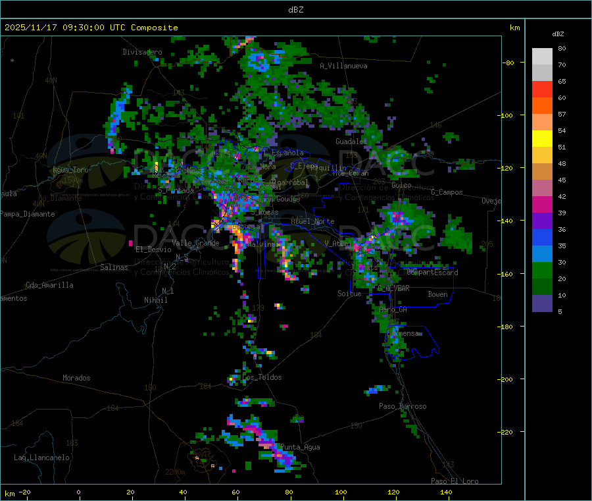This screenshot has height=501, width=592.
Task: Select the La_Nora label
Action: [262, 167]
